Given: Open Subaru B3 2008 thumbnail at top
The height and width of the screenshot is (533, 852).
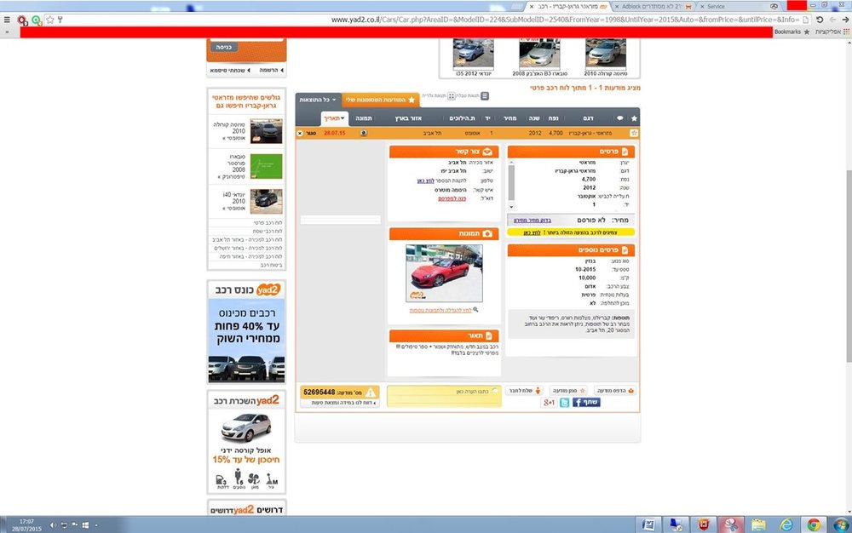Looking at the screenshot, I should [x=539, y=56].
